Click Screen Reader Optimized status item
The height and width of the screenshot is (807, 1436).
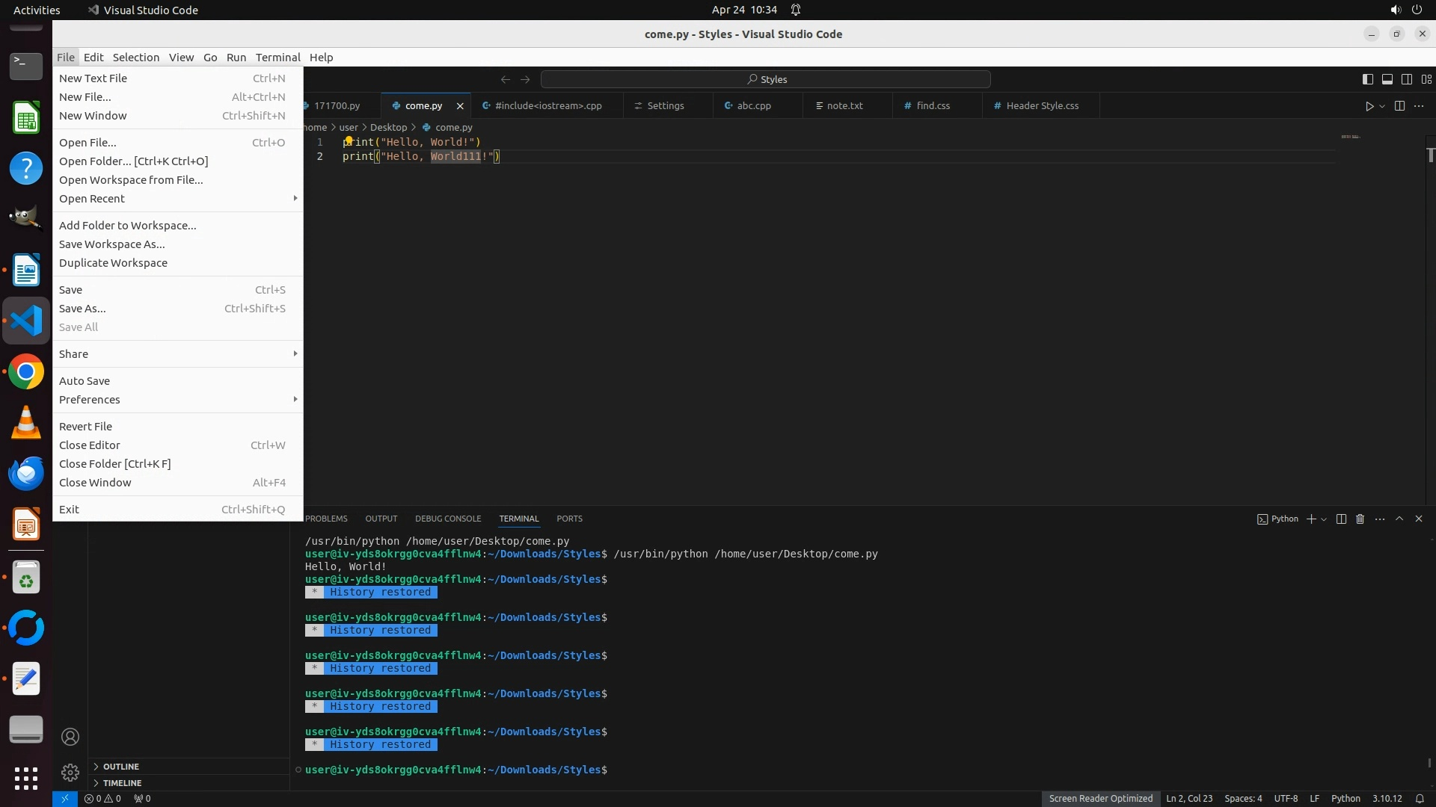point(1100,798)
